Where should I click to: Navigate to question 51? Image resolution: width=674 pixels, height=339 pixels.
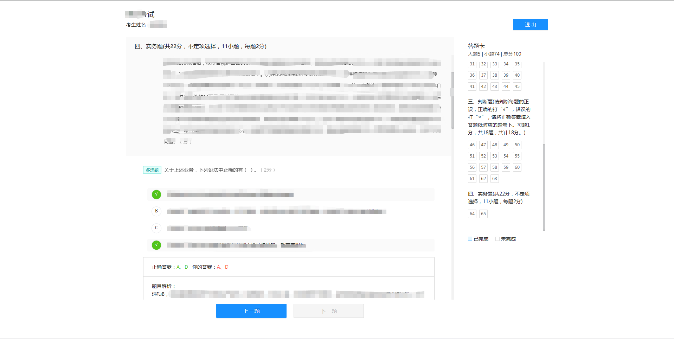pyautogui.click(x=472, y=156)
